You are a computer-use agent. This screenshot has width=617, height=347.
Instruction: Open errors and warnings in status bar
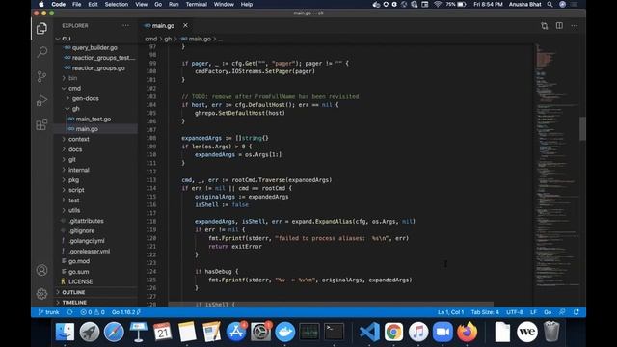pos(93,312)
